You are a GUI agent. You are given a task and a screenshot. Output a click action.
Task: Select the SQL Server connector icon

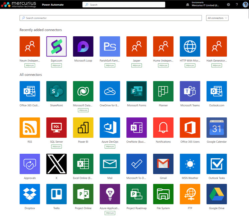click(56, 127)
